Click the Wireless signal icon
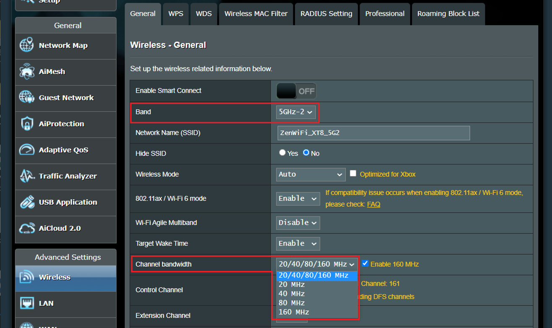The height and width of the screenshot is (328, 552). tap(26, 277)
